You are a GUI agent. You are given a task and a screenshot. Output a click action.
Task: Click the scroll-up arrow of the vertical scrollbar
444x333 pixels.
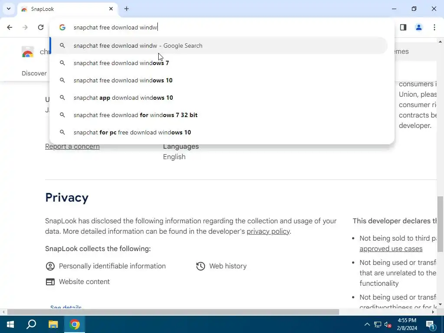[440, 42]
